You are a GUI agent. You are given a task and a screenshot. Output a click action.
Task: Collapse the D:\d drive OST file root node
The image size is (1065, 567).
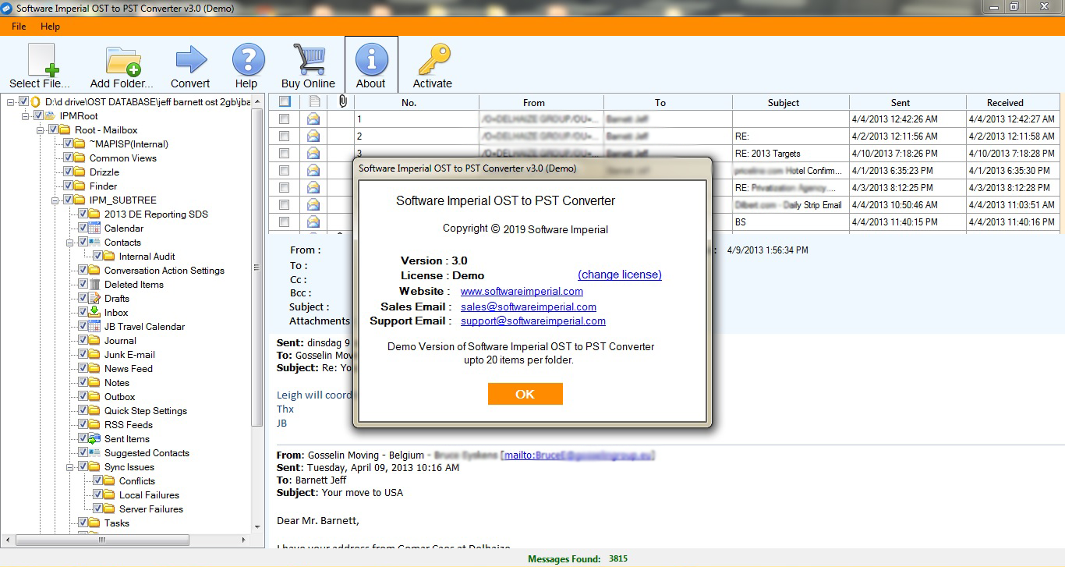11,102
